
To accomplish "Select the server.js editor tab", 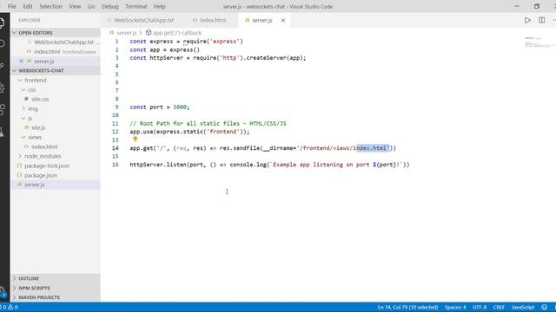I will pos(262,20).
